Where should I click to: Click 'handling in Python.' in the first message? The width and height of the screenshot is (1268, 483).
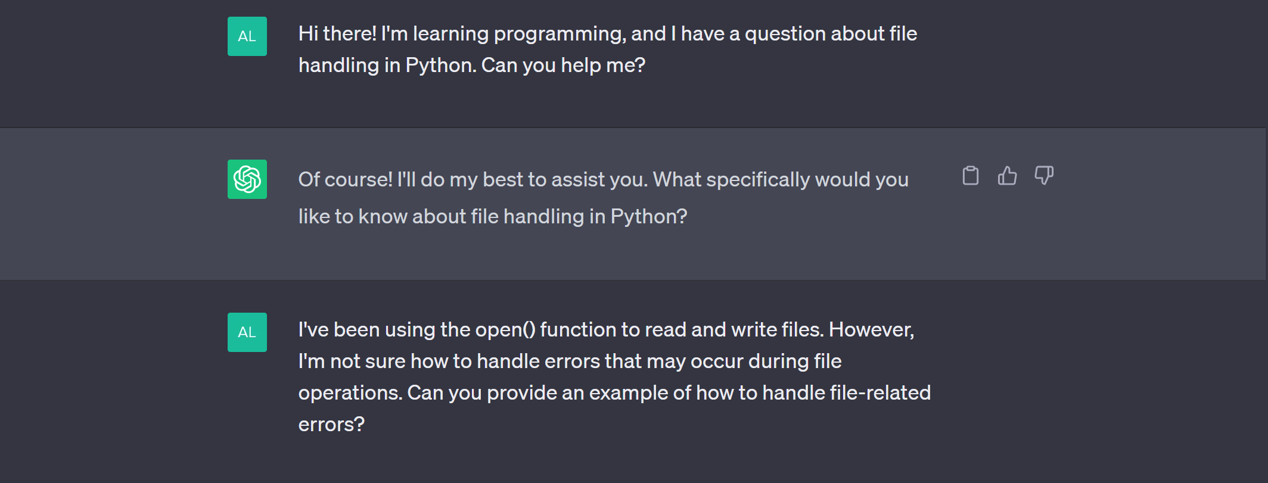[387, 65]
